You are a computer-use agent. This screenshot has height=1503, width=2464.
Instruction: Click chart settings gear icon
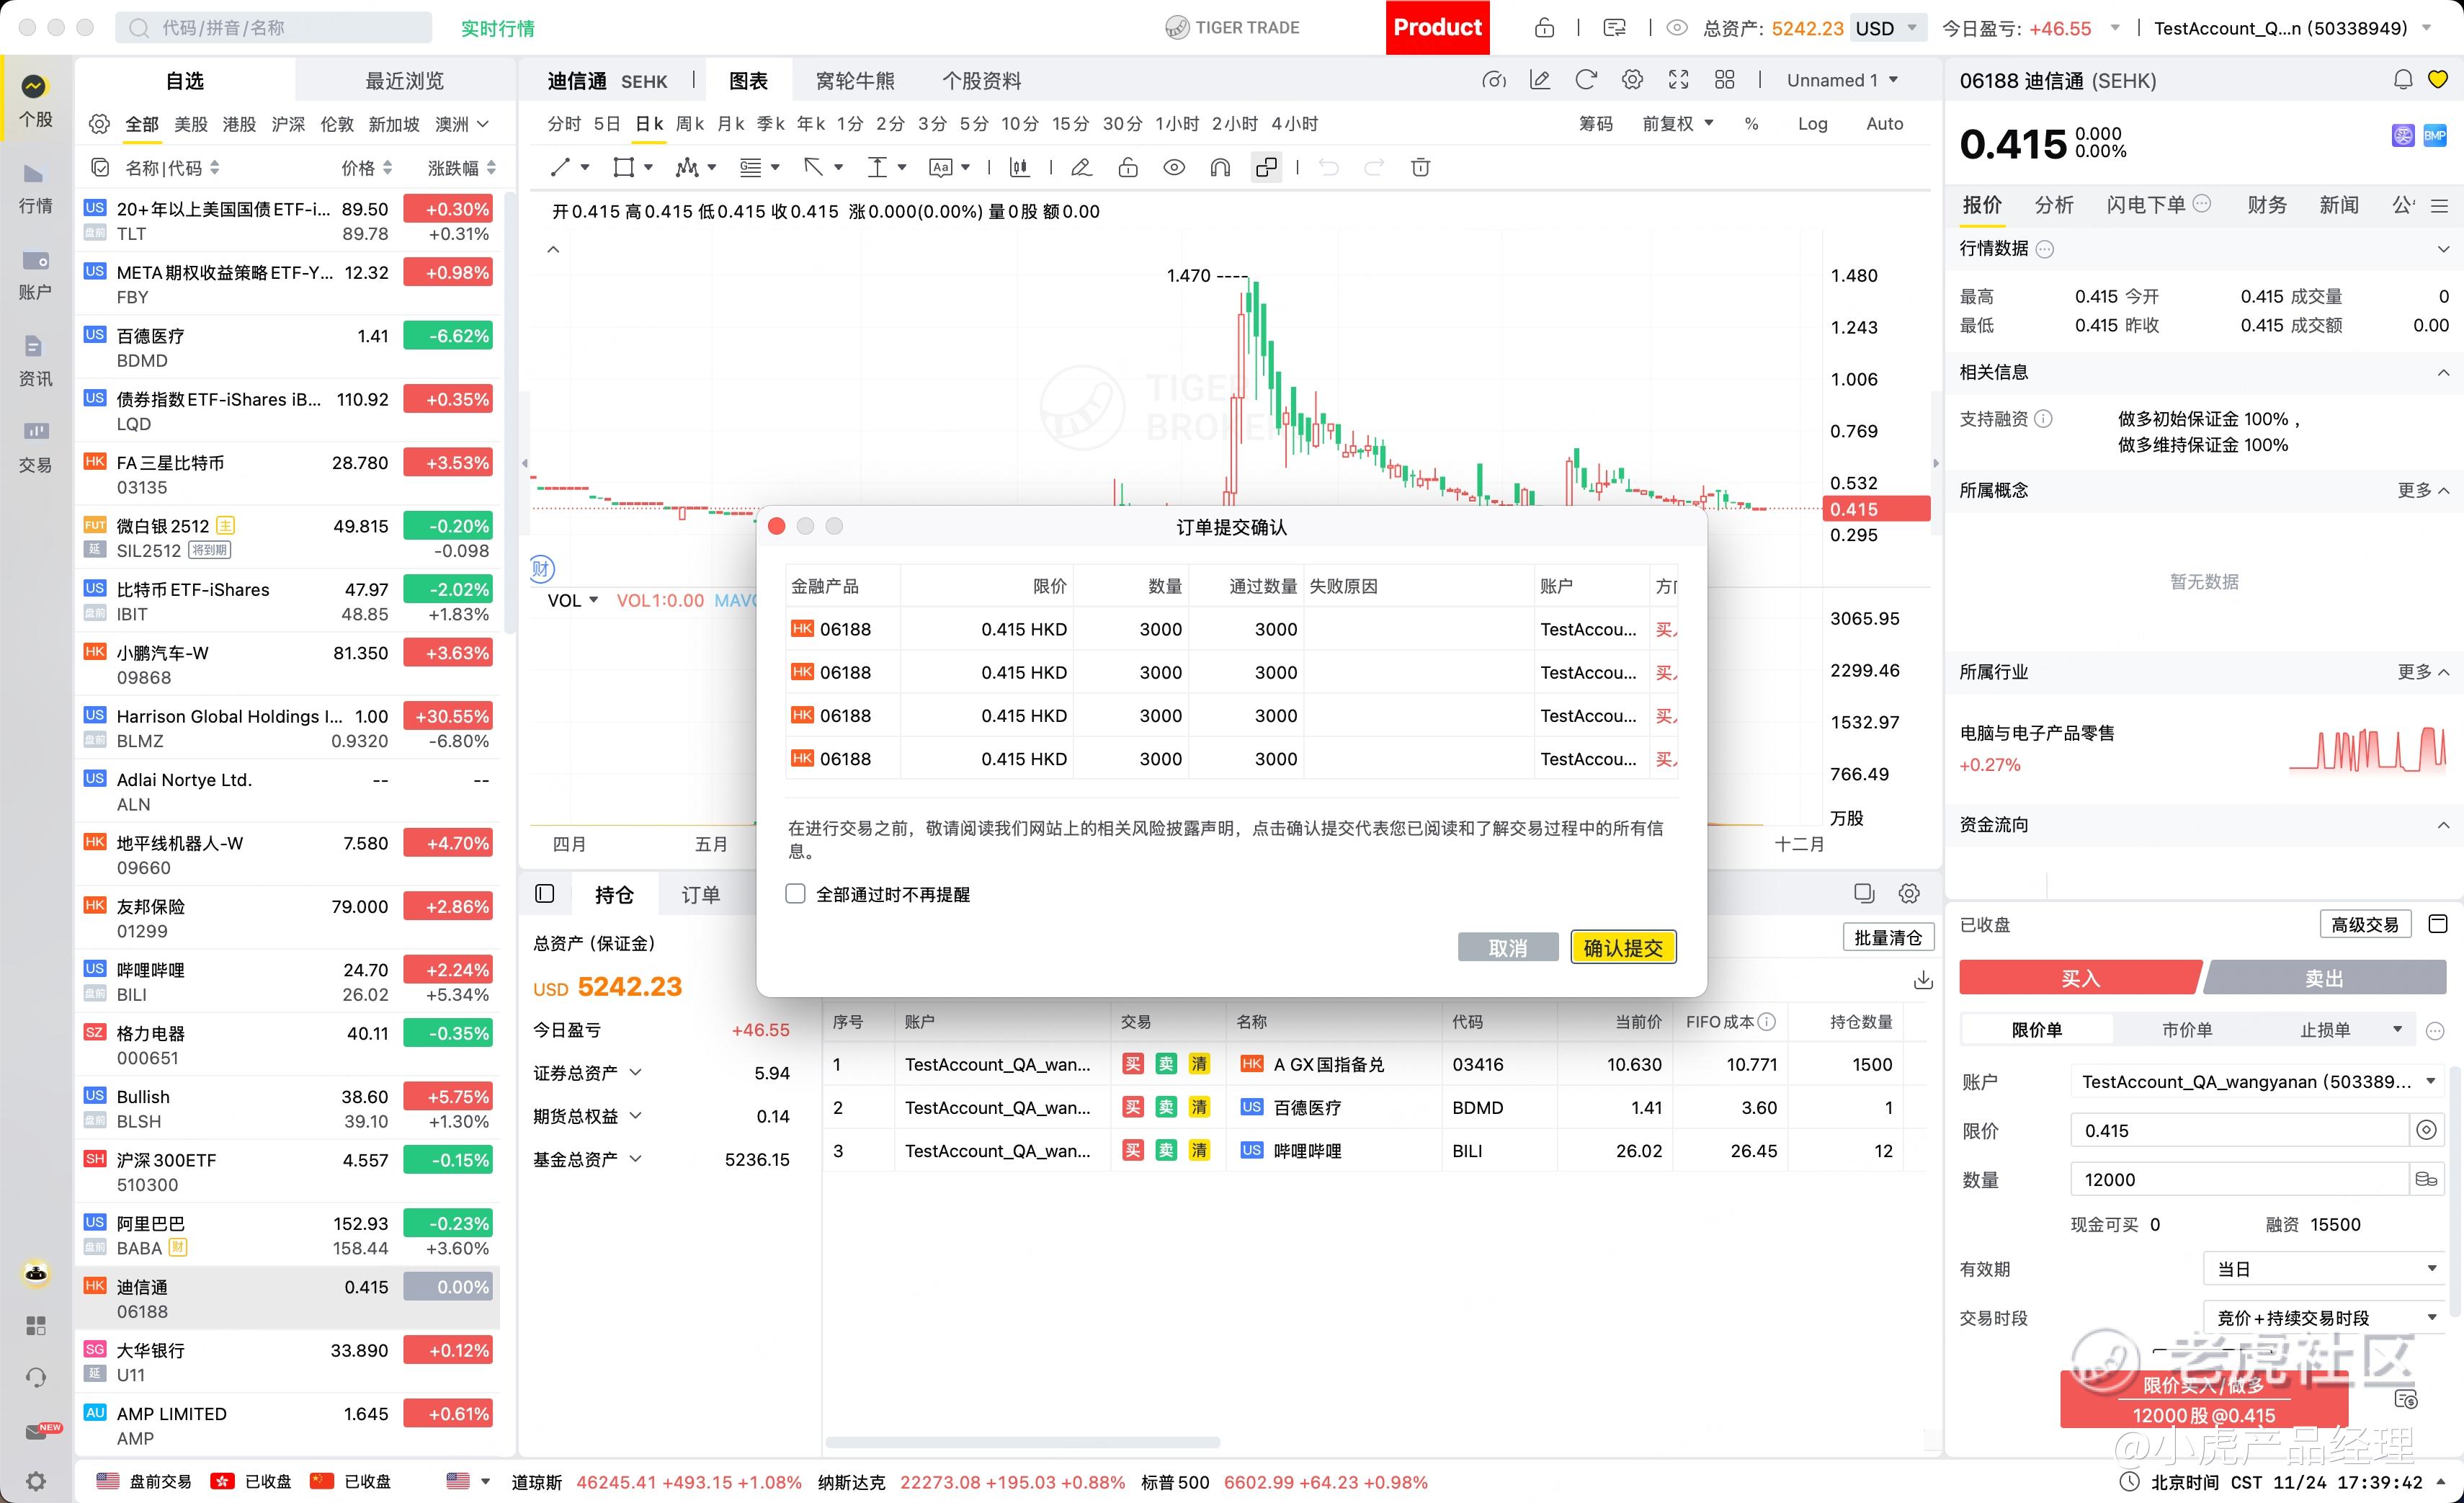(x=1632, y=80)
